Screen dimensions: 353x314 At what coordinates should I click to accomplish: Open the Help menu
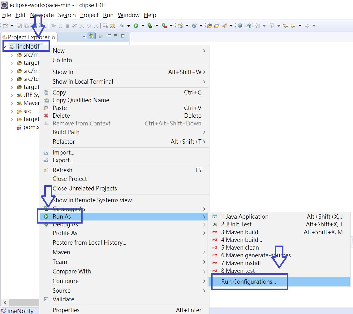[150, 15]
